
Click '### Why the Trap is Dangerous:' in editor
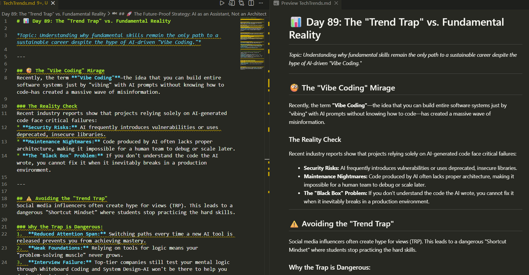point(60,227)
